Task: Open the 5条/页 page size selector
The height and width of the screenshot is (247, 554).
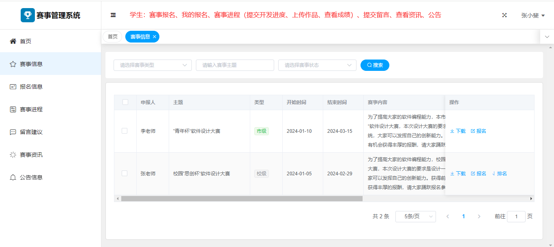Action: (x=415, y=217)
